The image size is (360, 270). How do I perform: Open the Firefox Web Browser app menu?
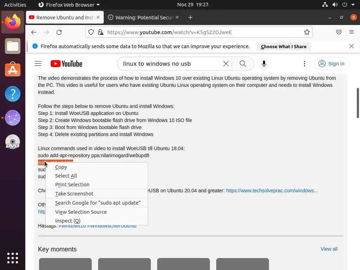pyautogui.click(x=69, y=5)
